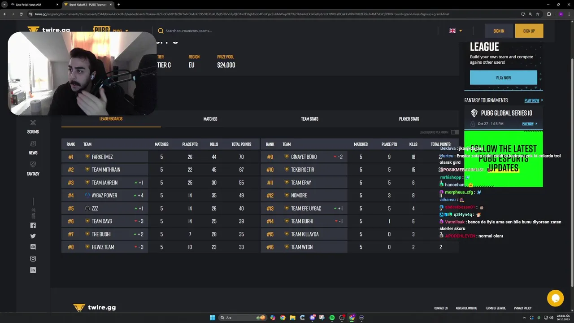Open Windows Start menu

pos(213,318)
